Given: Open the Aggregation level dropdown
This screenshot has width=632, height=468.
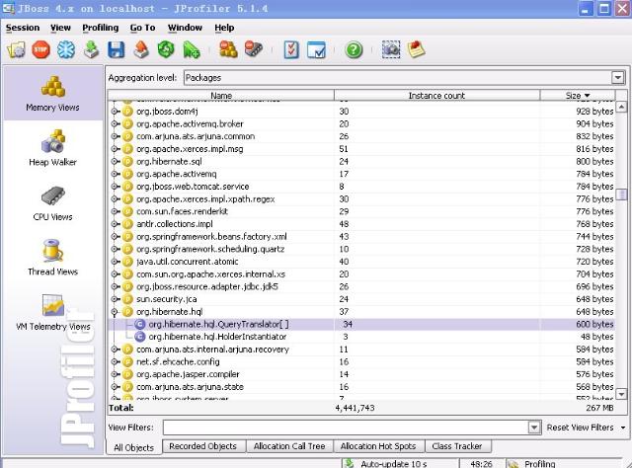Looking at the screenshot, I should click(x=617, y=77).
